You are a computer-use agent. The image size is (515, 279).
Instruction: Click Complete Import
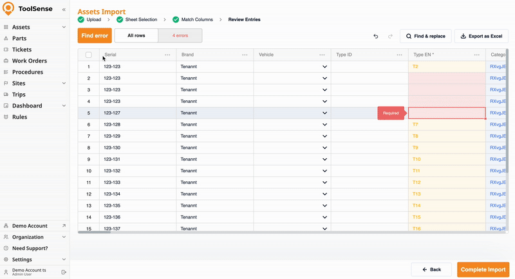483,269
